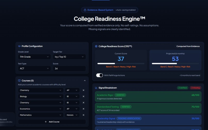The width and height of the screenshot is (208, 130).
Task: Click the Auto-saving enabled text
Action: 126,10
